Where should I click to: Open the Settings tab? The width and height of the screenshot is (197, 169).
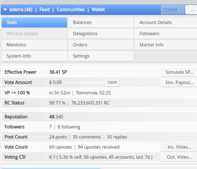click(101, 56)
